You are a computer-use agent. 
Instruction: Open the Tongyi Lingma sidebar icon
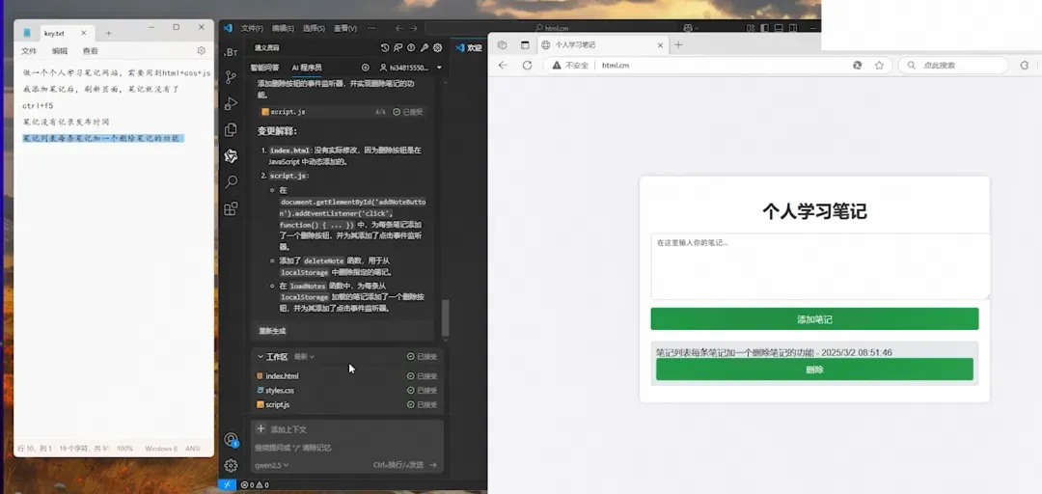click(231, 156)
